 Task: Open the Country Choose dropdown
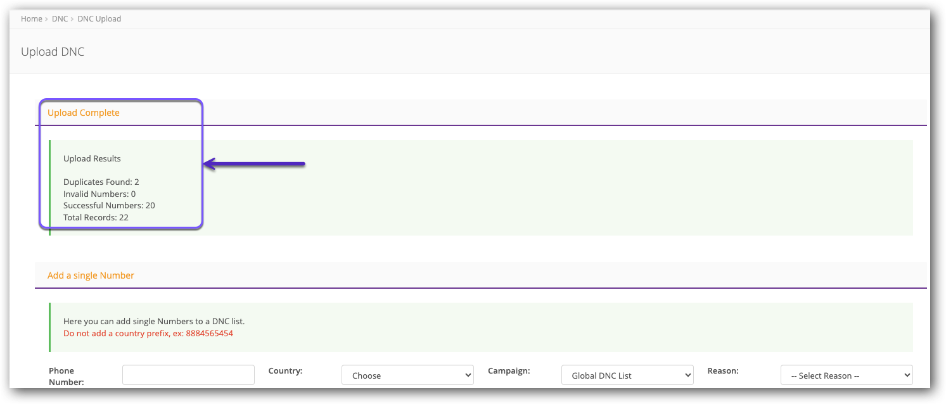(x=407, y=375)
